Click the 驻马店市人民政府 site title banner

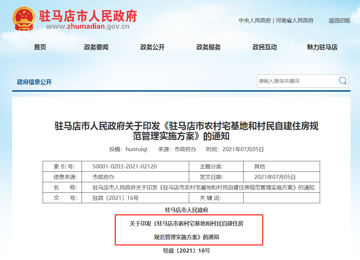tap(88, 16)
